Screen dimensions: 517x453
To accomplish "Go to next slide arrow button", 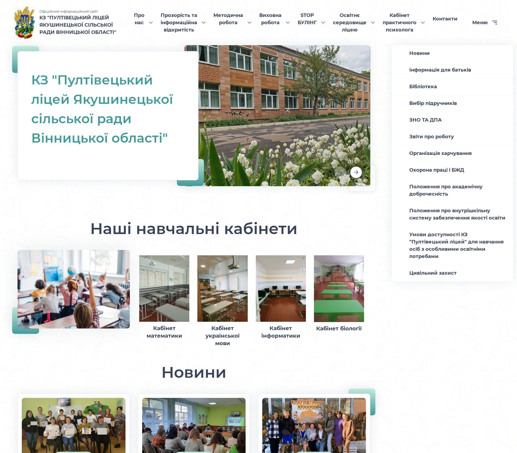I will pyautogui.click(x=356, y=172).
